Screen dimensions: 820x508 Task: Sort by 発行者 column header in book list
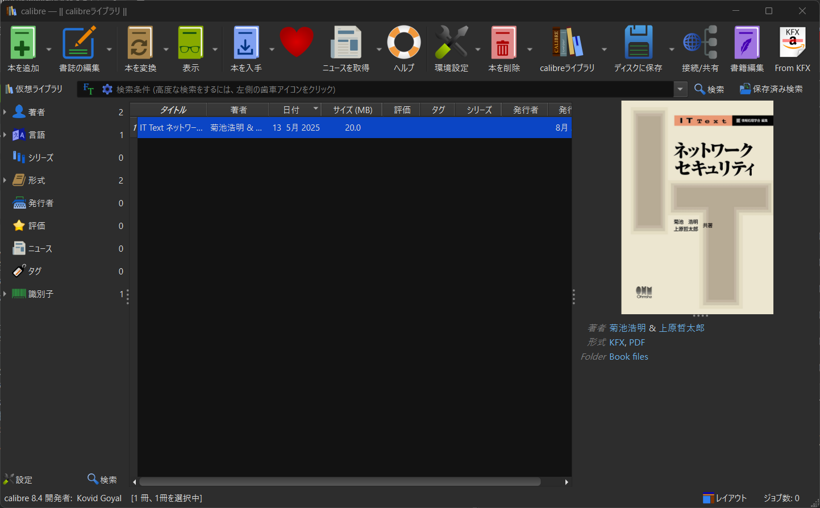point(525,110)
